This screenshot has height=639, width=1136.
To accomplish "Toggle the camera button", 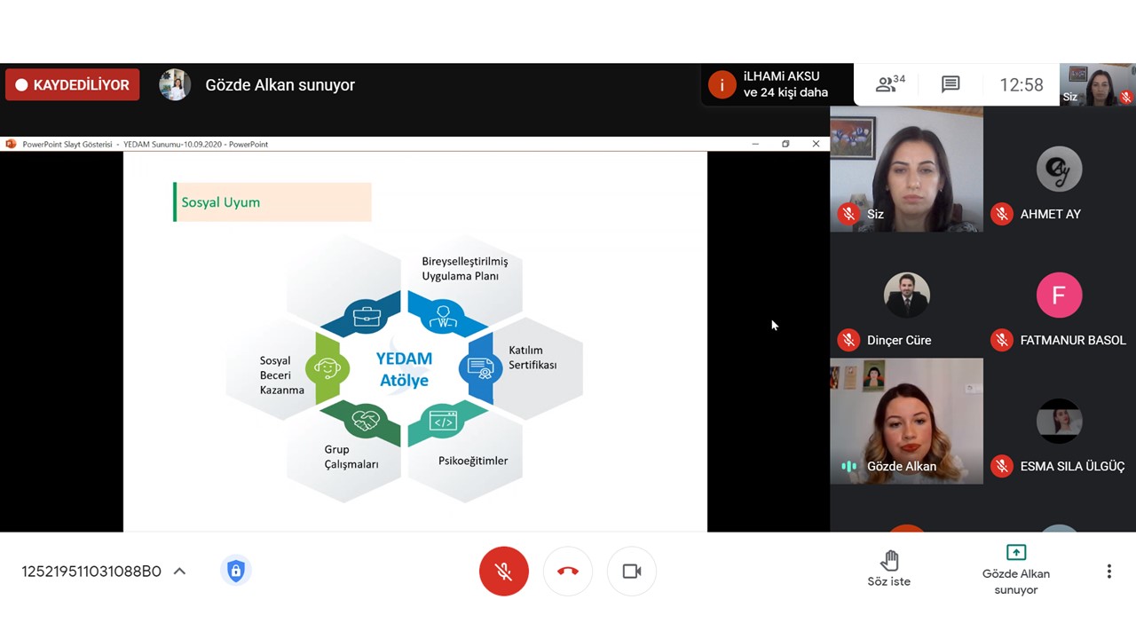I will [631, 572].
